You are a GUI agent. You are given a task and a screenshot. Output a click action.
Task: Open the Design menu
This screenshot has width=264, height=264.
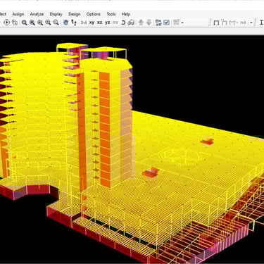(75, 14)
